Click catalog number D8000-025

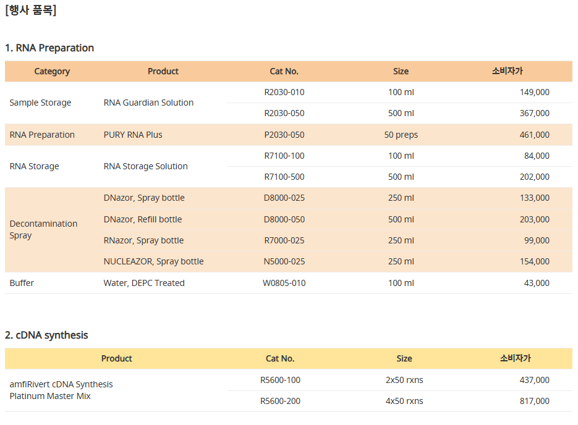pos(284,198)
